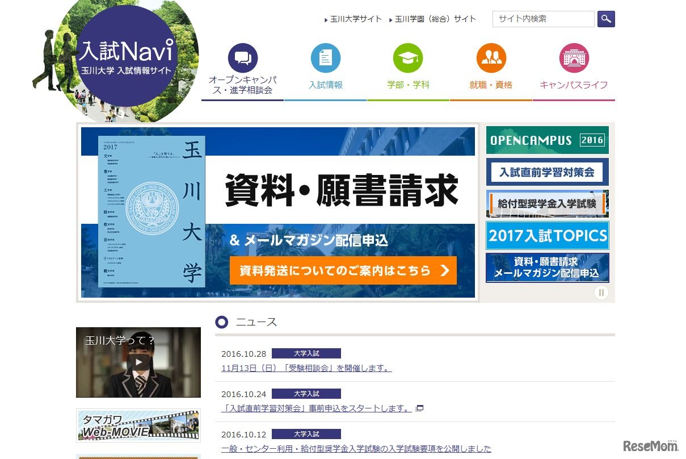Image resolution: width=686 pixels, height=459 pixels.
Task: Open the 玉川学園（総合）サイト link
Action: pos(435,19)
